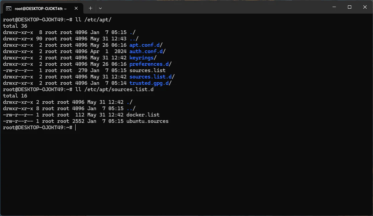The width and height of the screenshot is (373, 216).
Task: Click the keyrings directory name
Action: pyautogui.click(x=141, y=58)
